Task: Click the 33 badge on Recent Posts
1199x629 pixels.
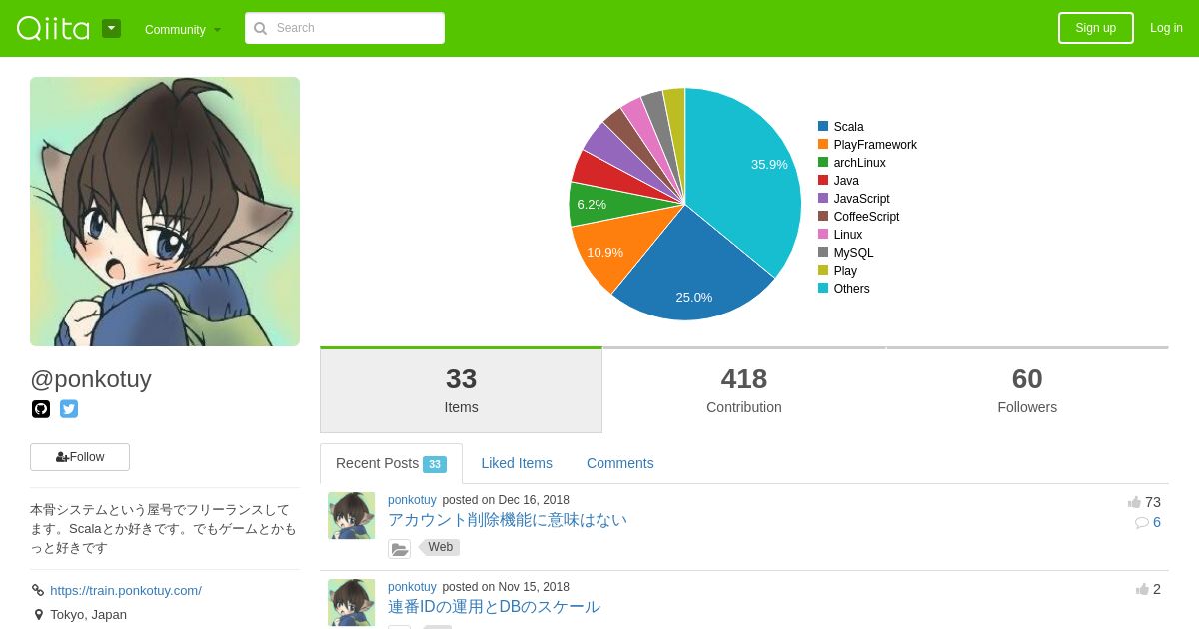Action: [435, 464]
